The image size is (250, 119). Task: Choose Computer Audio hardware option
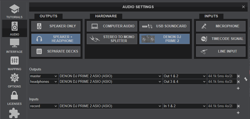tap(111, 26)
